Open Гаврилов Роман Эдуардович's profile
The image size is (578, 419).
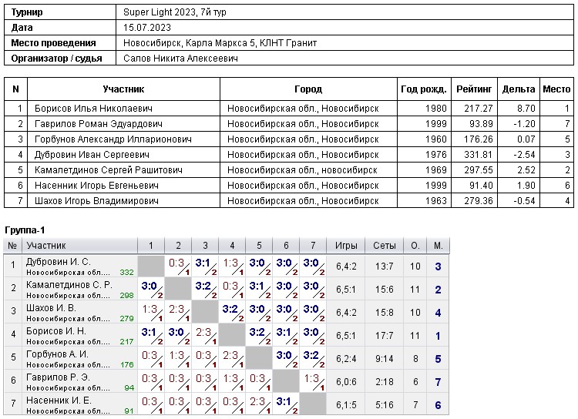pyautogui.click(x=98, y=124)
